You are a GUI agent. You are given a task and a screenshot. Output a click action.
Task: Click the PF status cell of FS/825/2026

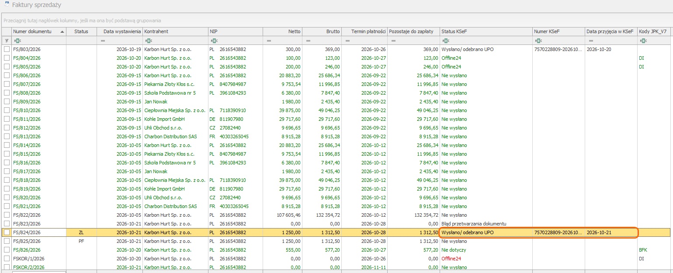(81, 241)
